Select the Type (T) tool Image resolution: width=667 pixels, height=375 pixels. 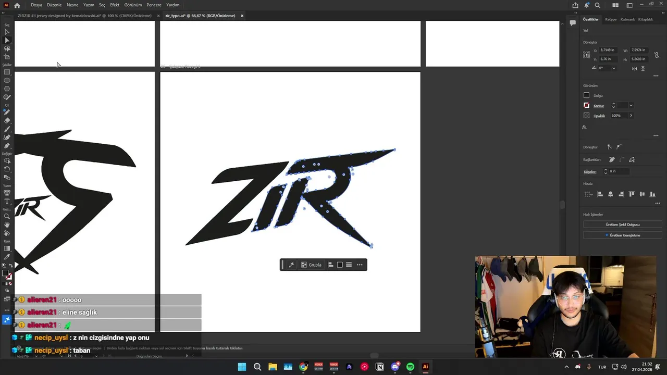[x=7, y=201]
